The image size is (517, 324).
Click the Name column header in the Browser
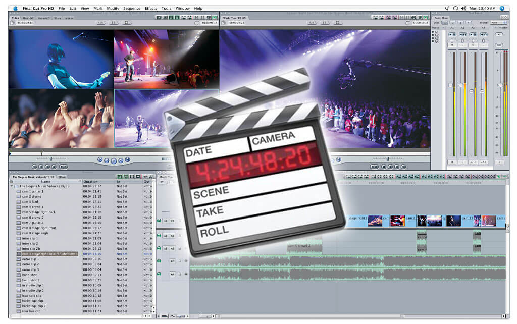(45, 182)
